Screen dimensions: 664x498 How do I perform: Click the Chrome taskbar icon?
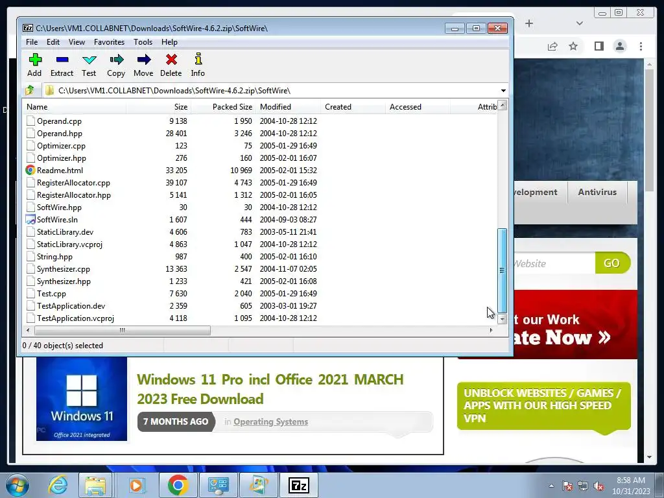[x=178, y=485]
